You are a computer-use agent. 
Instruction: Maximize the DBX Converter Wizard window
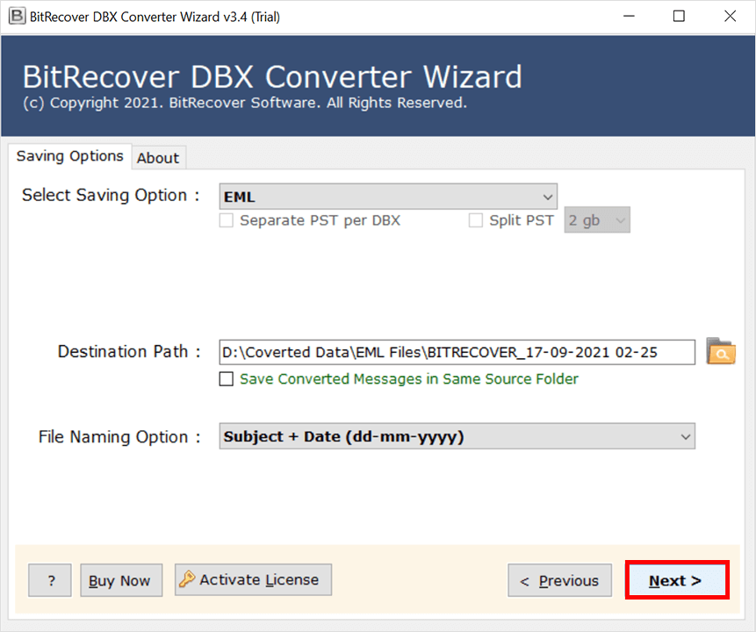click(x=679, y=17)
